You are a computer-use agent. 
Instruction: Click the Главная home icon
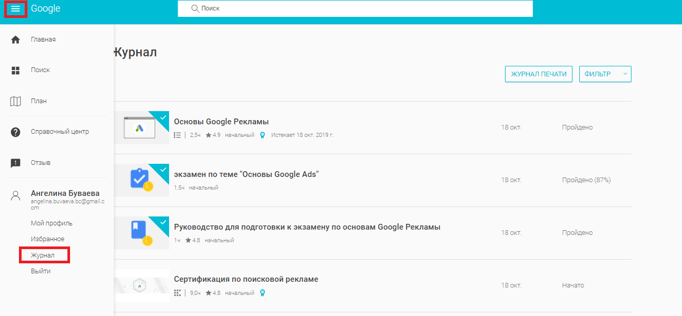pos(15,39)
